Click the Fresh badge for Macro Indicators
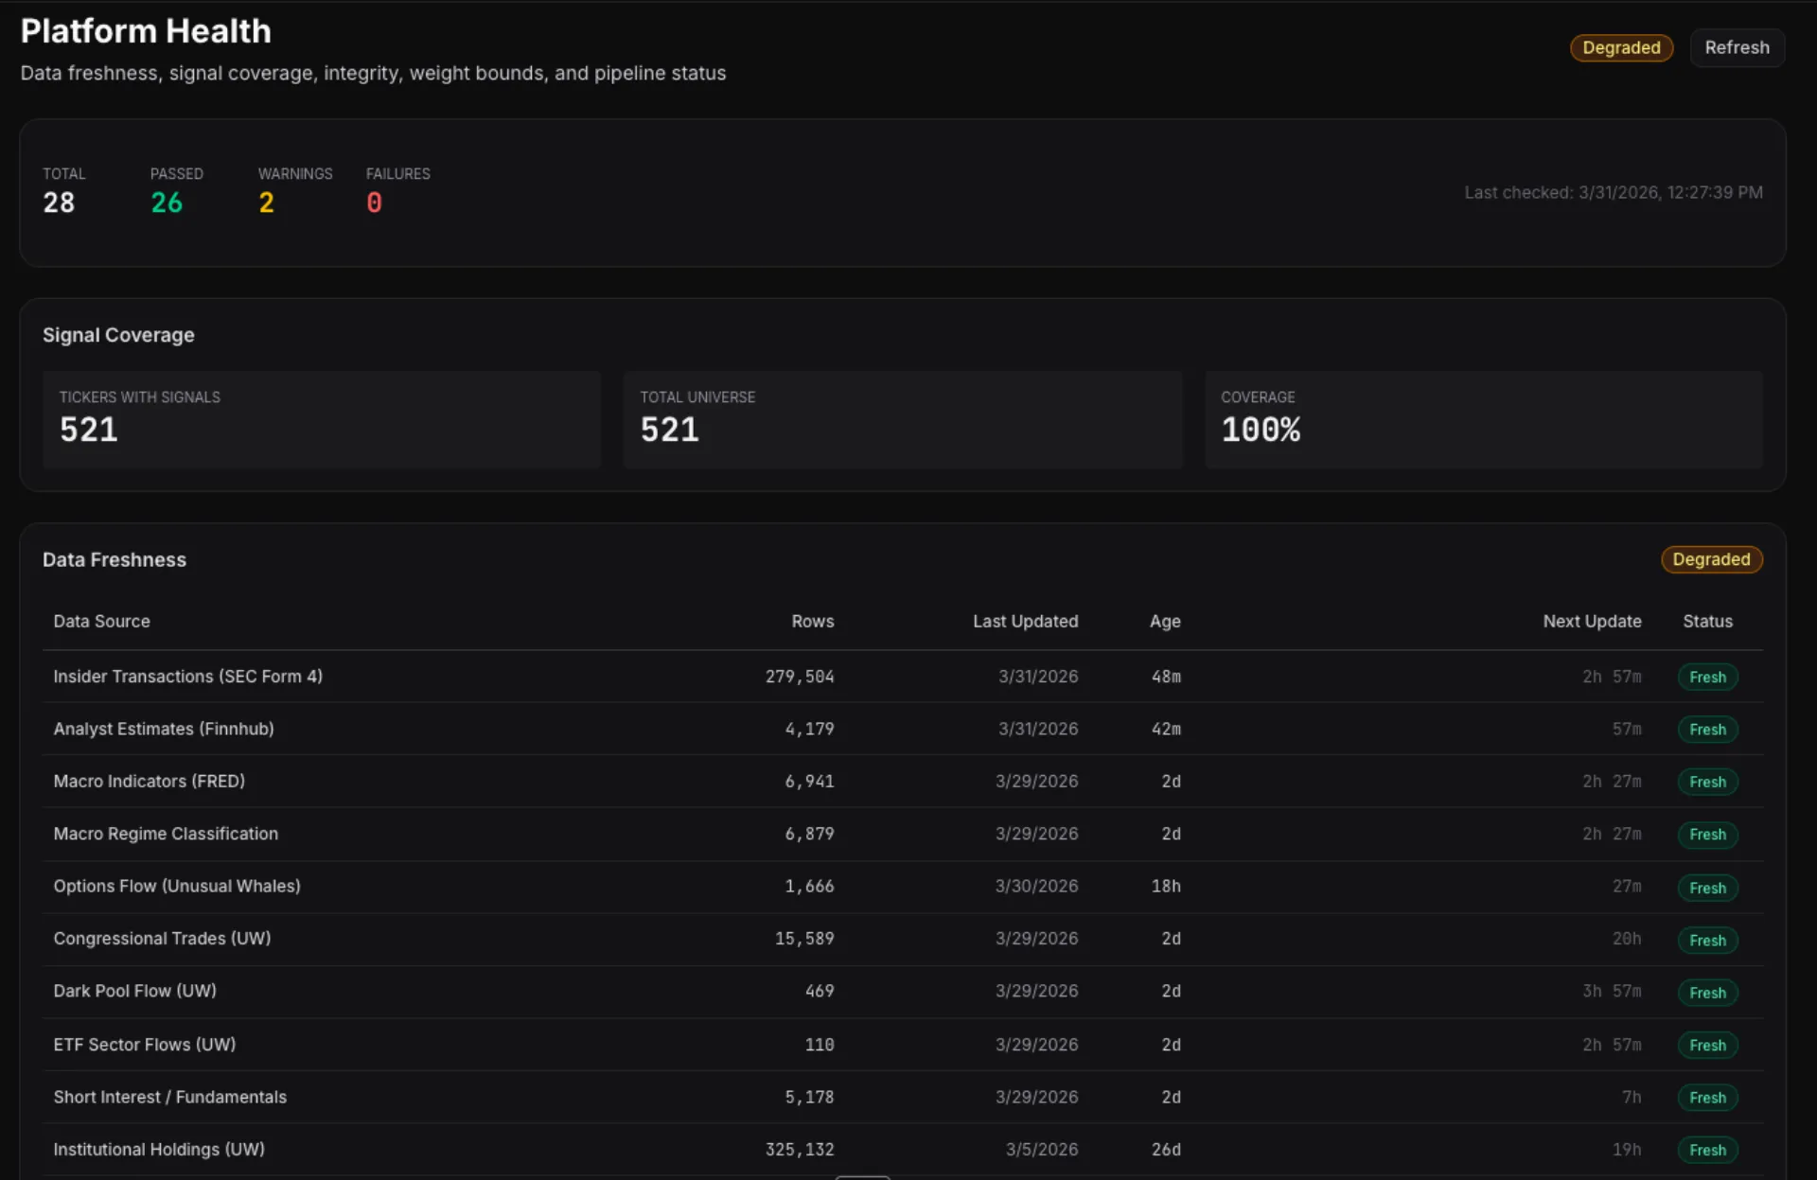Viewport: 1817px width, 1180px height. pyautogui.click(x=1707, y=782)
